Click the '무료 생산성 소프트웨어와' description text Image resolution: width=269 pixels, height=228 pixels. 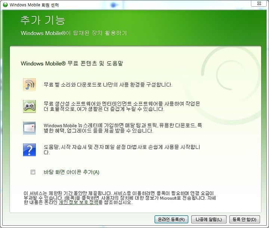[x=122, y=106]
